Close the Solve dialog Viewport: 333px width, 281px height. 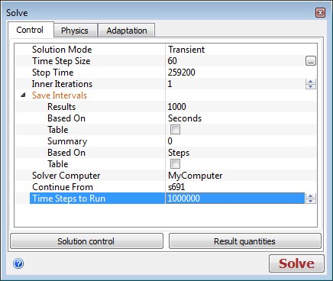(320, 12)
